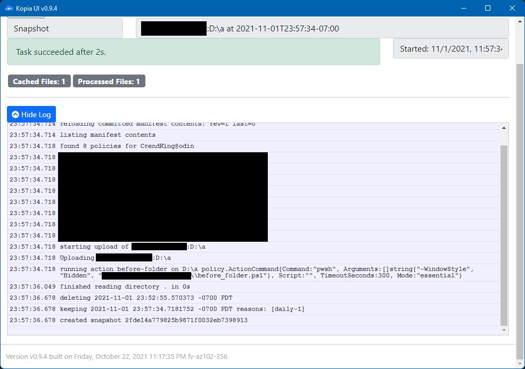Click the version text at the bottom
This screenshot has height=369, width=525.
pyautogui.click(x=116, y=357)
